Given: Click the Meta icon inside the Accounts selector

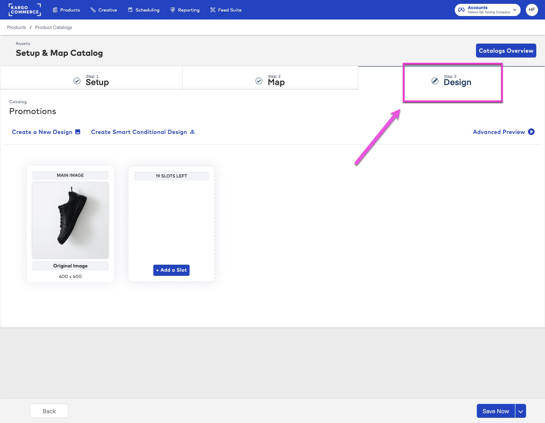Looking at the screenshot, I should 461,10.
